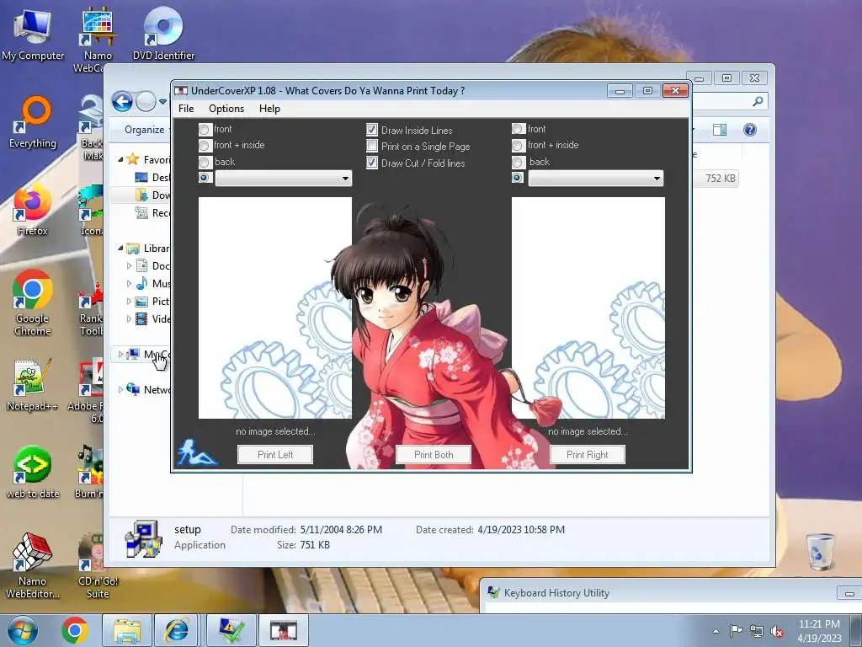Open DVD Identifier desktop shortcut

click(x=163, y=33)
